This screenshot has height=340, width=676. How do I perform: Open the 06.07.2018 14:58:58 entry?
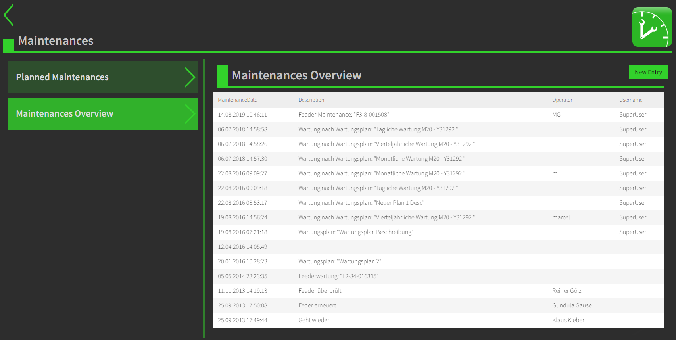click(x=438, y=129)
